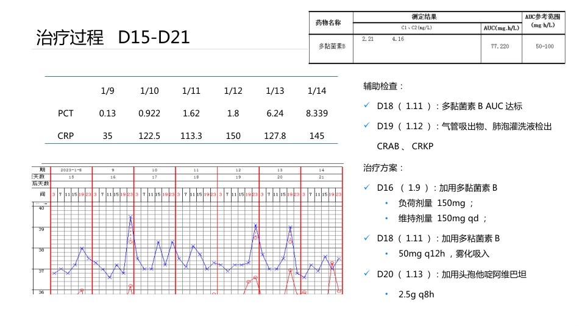Click the checkmark beside D16 加用多黏菌素B
The width and height of the screenshot is (579, 326).
(x=367, y=187)
